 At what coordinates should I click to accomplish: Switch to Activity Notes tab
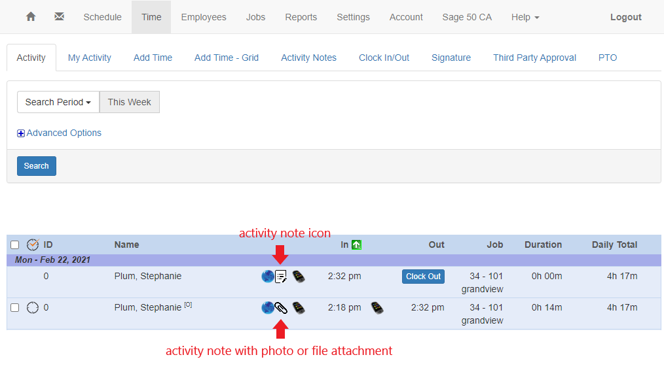(x=308, y=58)
